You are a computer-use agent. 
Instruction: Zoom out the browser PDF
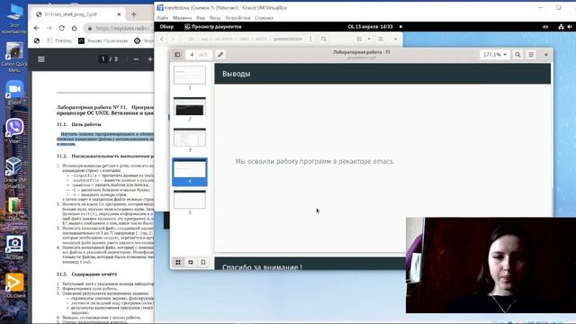[136, 59]
